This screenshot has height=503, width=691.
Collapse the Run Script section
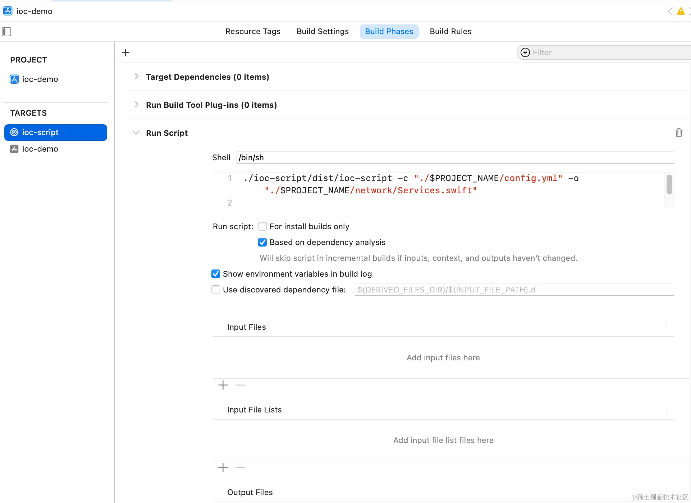136,133
